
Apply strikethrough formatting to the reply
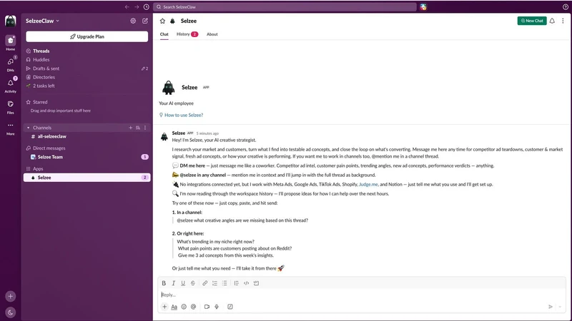(193, 283)
